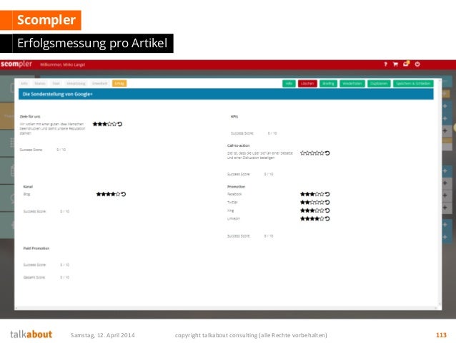The height and width of the screenshot is (343, 456).
Task: Set Xing rating to five stars
Action: pos(322,211)
